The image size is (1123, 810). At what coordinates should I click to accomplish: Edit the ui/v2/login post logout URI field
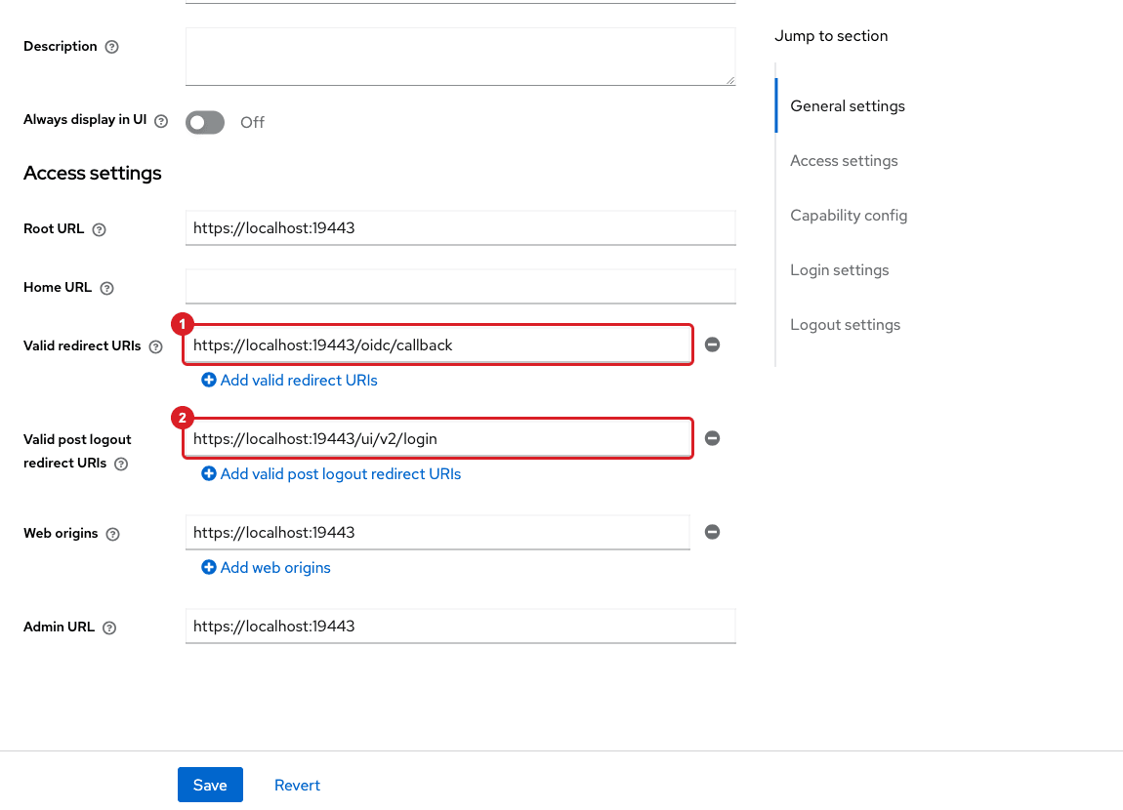[x=437, y=438]
